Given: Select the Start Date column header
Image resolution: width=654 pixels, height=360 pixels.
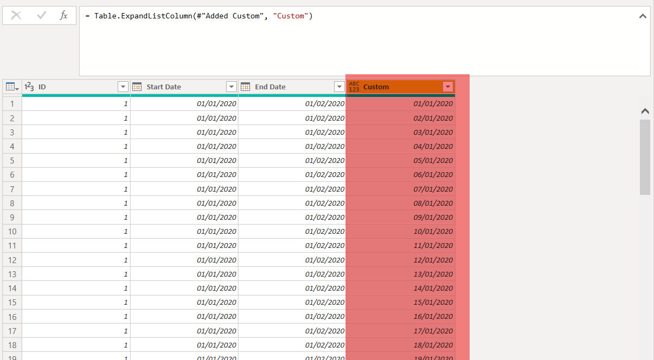Looking at the screenshot, I should 184,87.
